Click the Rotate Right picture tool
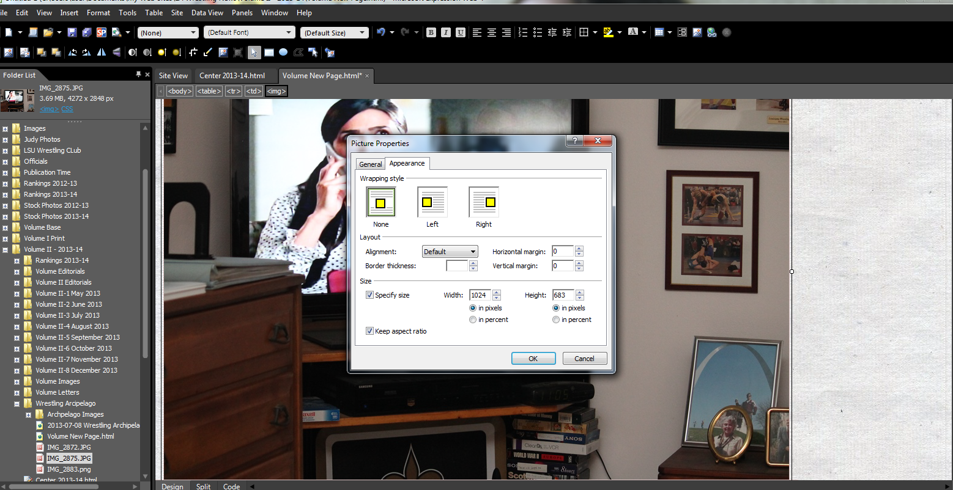953x490 pixels. pyautogui.click(x=86, y=53)
